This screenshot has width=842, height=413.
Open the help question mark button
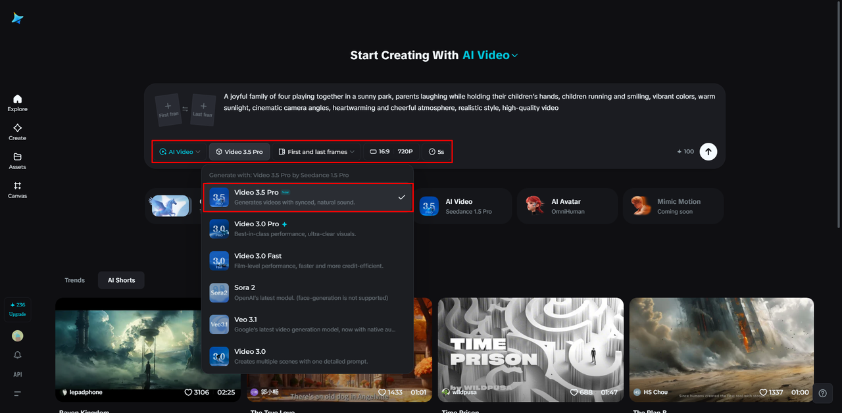823,393
